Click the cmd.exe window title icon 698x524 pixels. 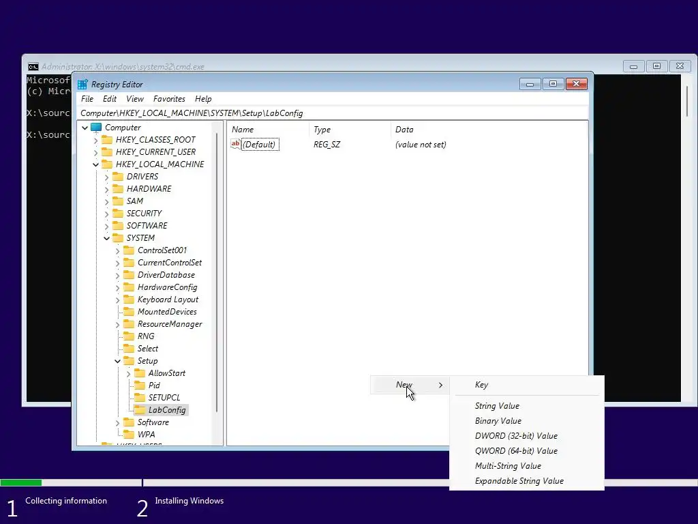[x=33, y=67]
